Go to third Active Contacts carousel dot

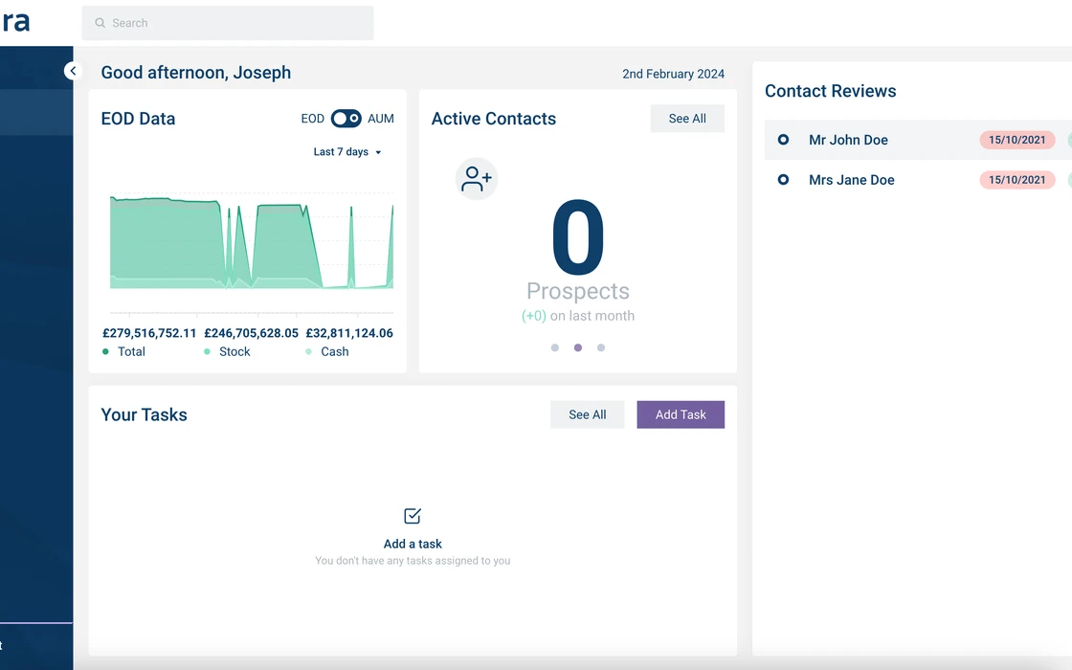(x=601, y=348)
